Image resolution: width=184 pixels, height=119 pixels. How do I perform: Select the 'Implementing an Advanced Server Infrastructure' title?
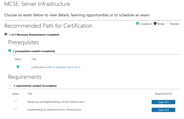click(54, 110)
